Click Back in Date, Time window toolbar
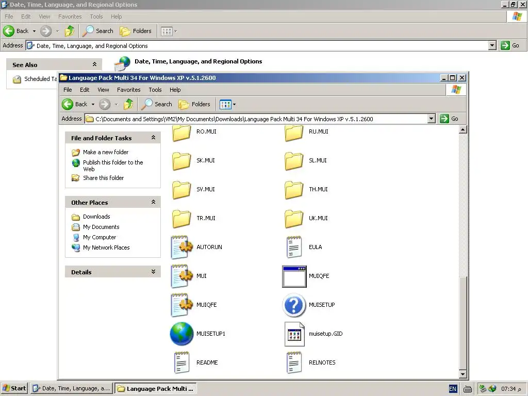The height and width of the screenshot is (396, 528). pos(16,31)
